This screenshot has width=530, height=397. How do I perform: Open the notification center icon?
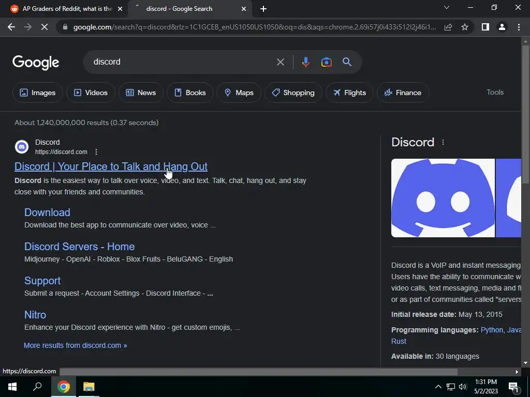coord(514,387)
